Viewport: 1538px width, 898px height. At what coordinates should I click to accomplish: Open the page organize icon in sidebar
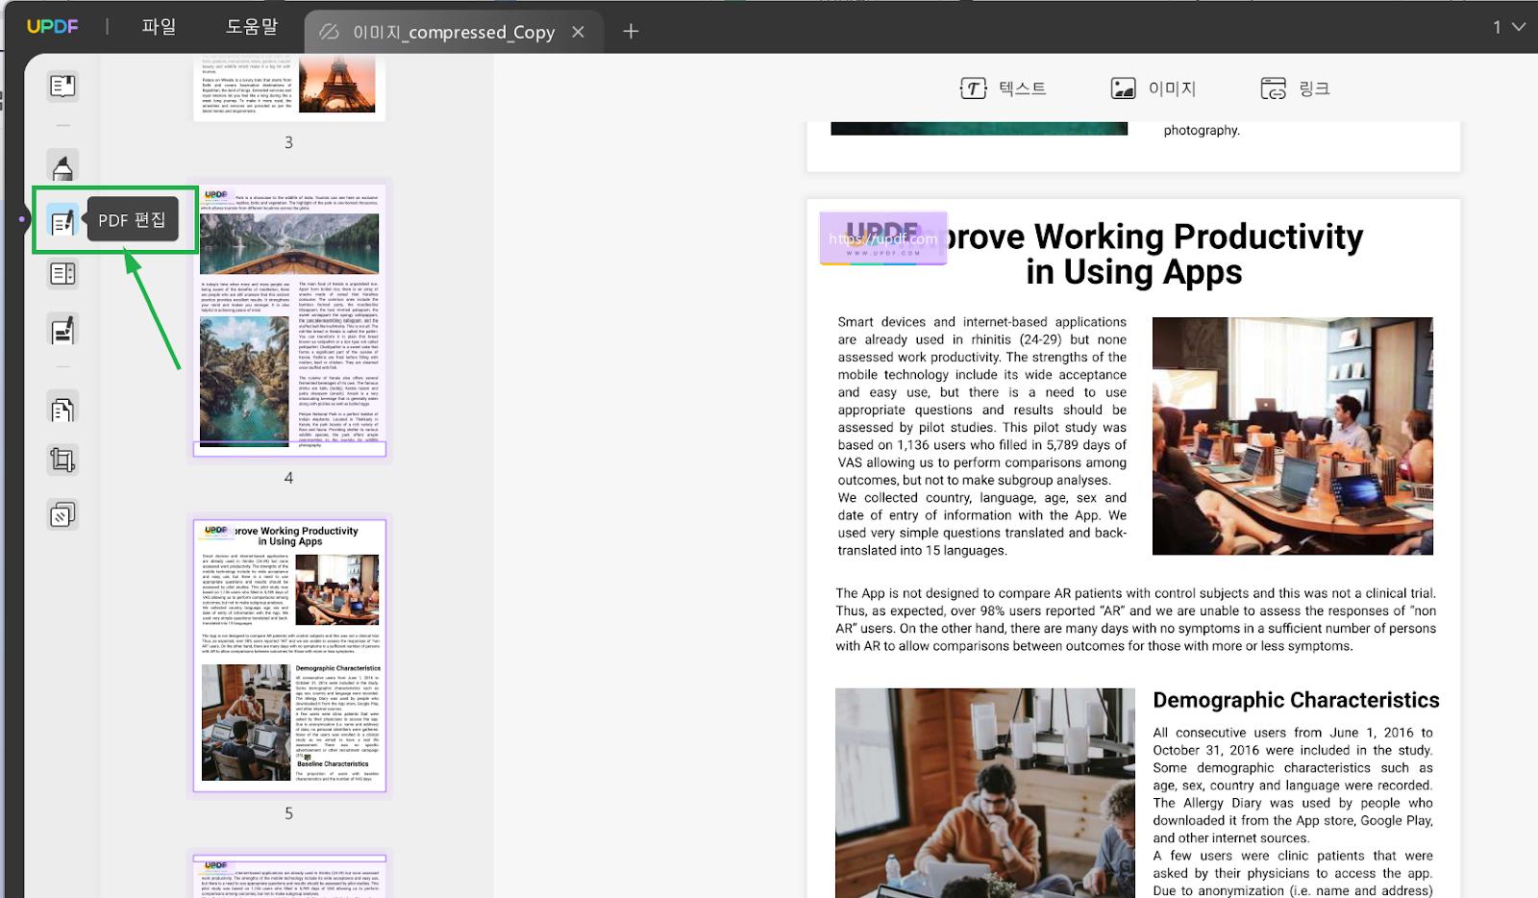62,274
